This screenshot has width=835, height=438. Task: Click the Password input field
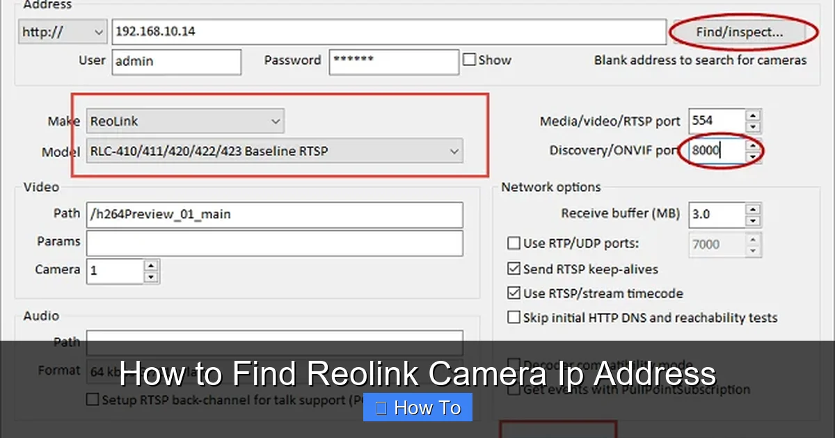click(394, 61)
